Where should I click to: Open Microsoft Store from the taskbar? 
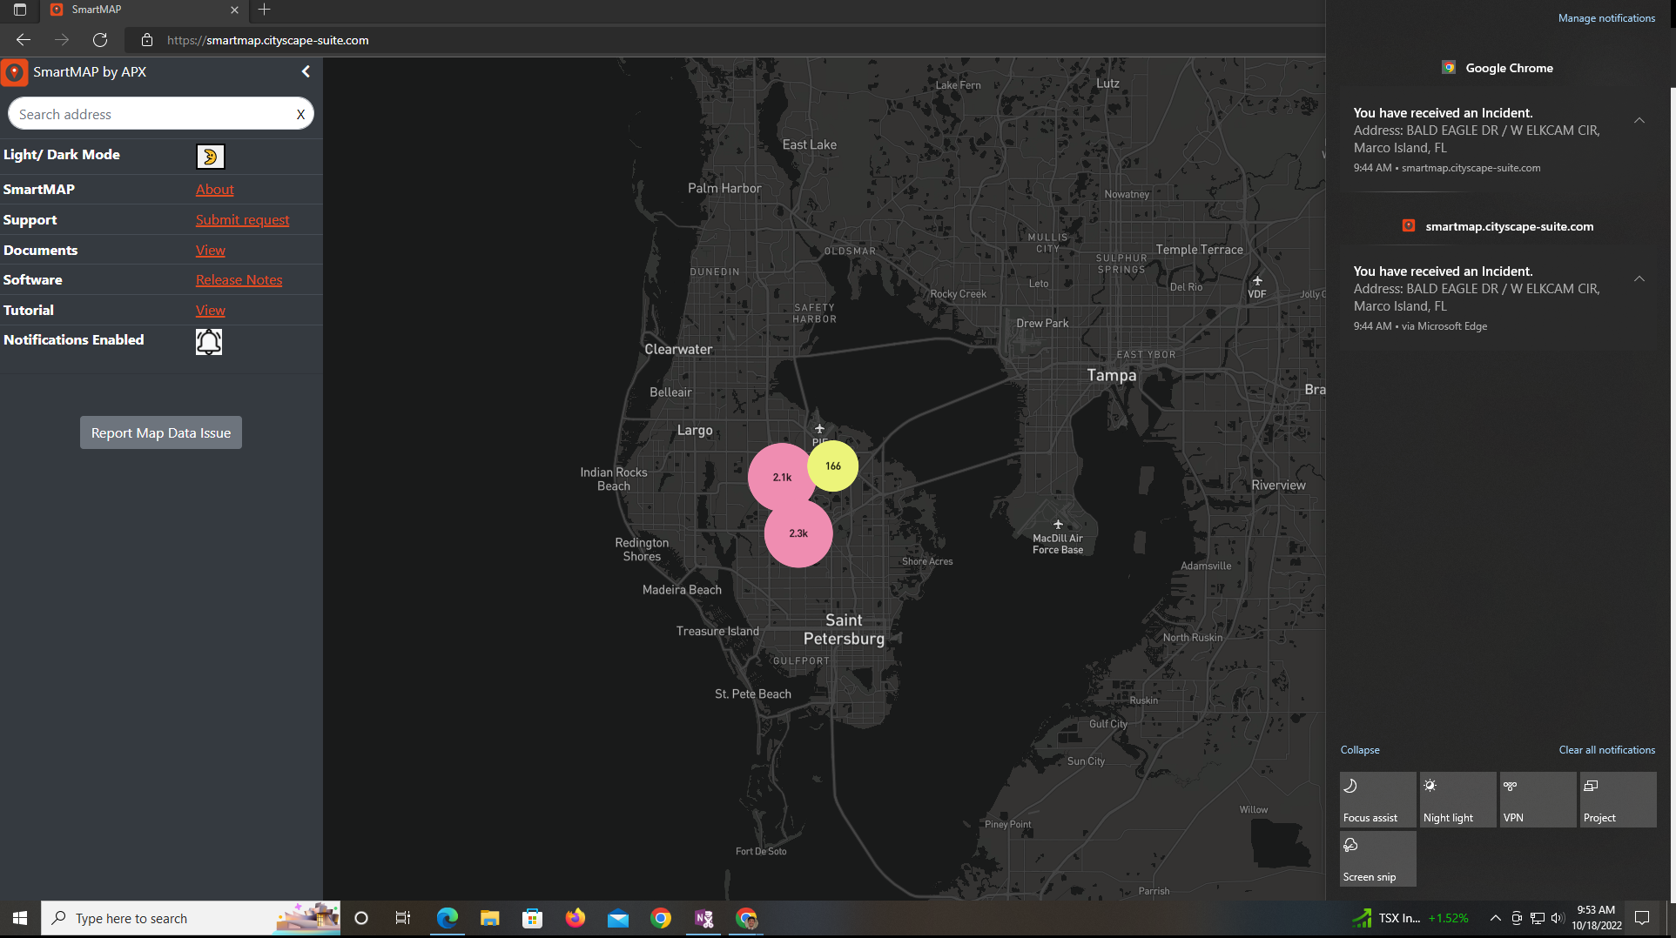click(533, 918)
